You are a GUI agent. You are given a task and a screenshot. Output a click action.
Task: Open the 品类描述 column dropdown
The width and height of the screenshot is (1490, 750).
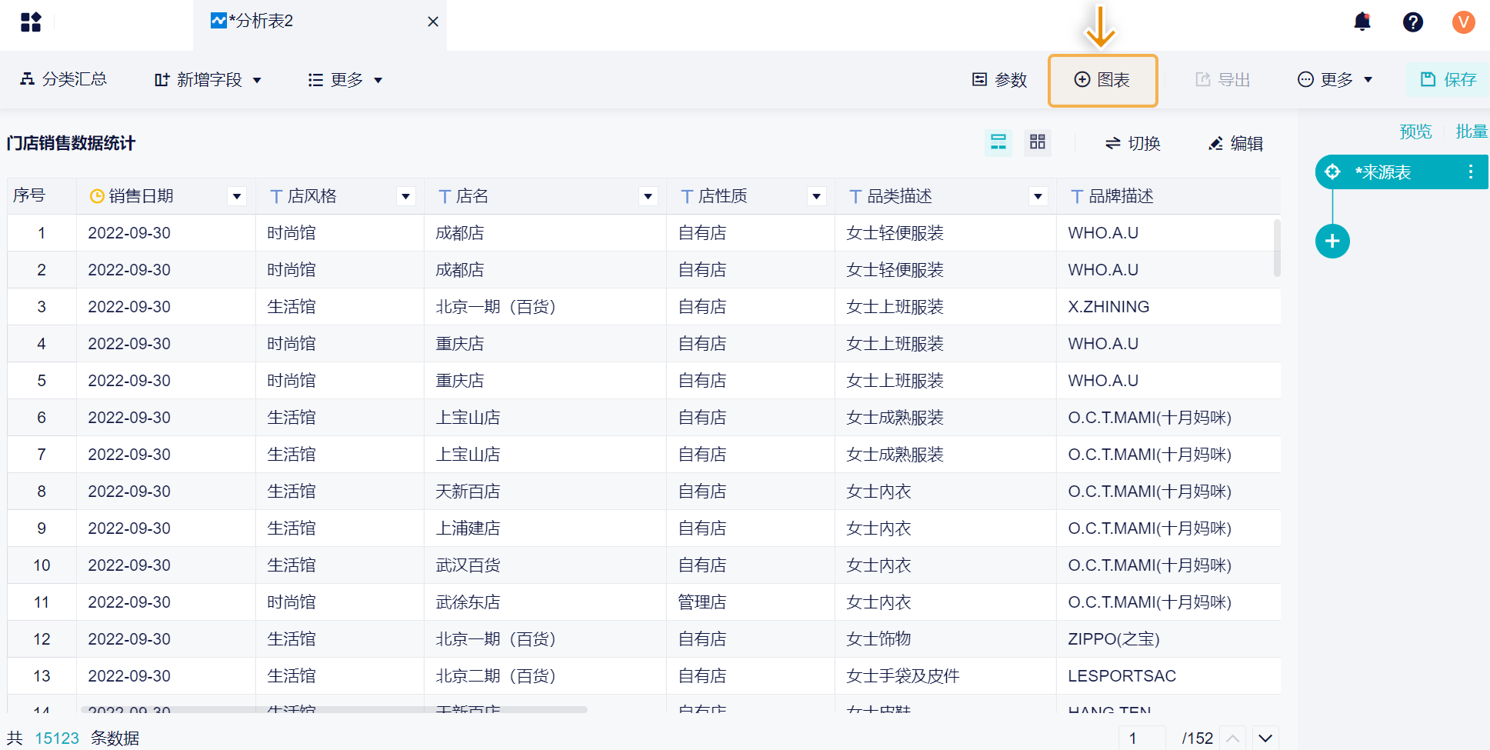click(x=1038, y=196)
